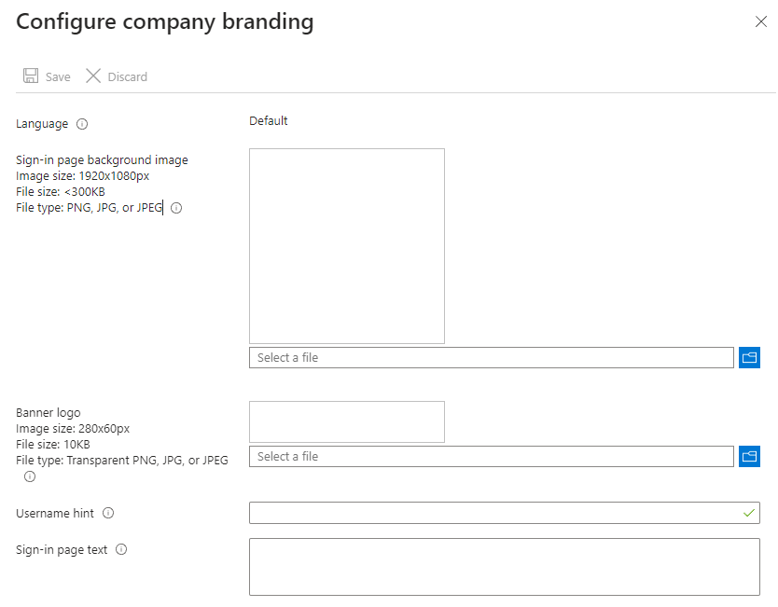Click the Discard X icon
This screenshot has height=607, width=778.
click(93, 76)
